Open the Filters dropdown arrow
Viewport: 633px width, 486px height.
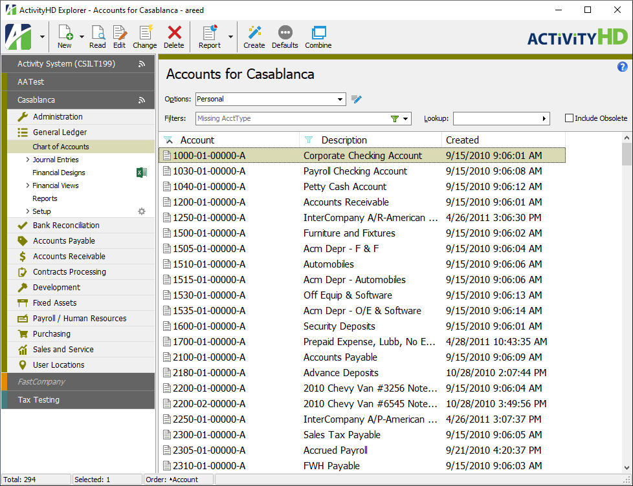405,118
